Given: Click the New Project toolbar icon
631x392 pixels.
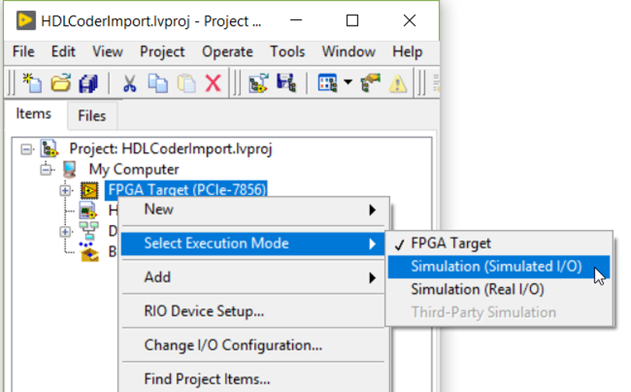Looking at the screenshot, I should coord(32,83).
